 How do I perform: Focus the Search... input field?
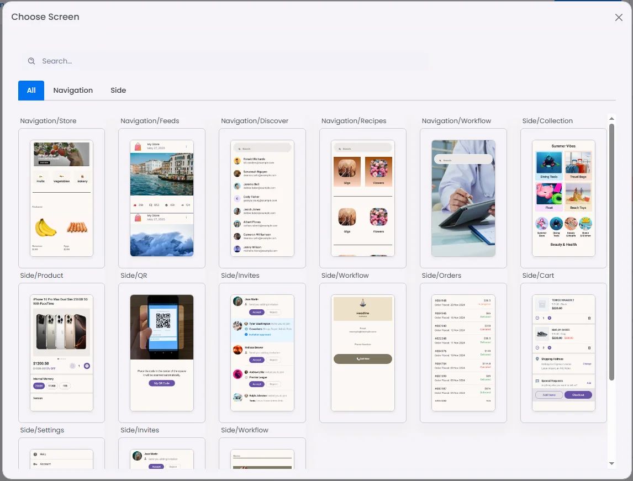pos(226,61)
